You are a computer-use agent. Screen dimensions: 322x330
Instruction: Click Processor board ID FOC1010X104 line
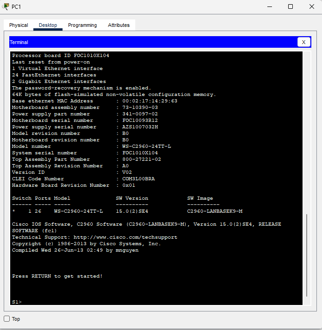click(61, 55)
